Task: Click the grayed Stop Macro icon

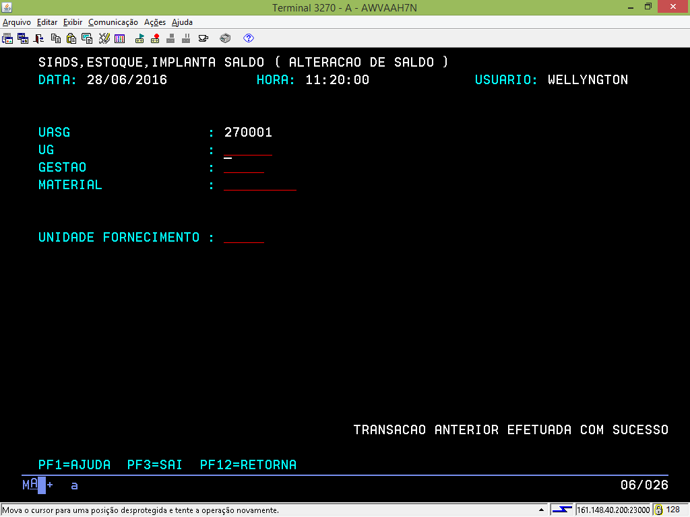Action: (x=170, y=38)
